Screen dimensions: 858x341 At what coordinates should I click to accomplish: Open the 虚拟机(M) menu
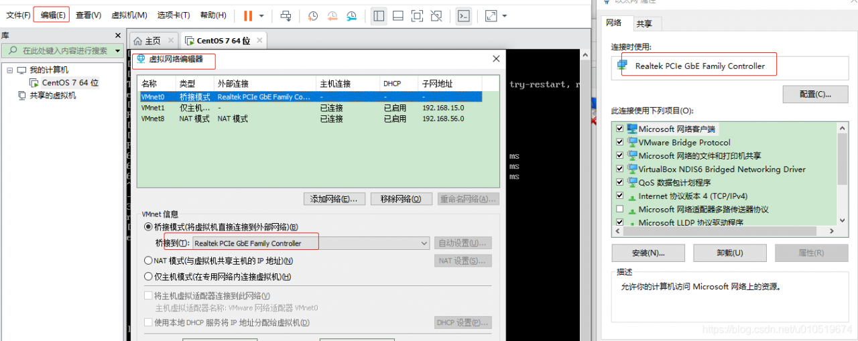pos(129,15)
